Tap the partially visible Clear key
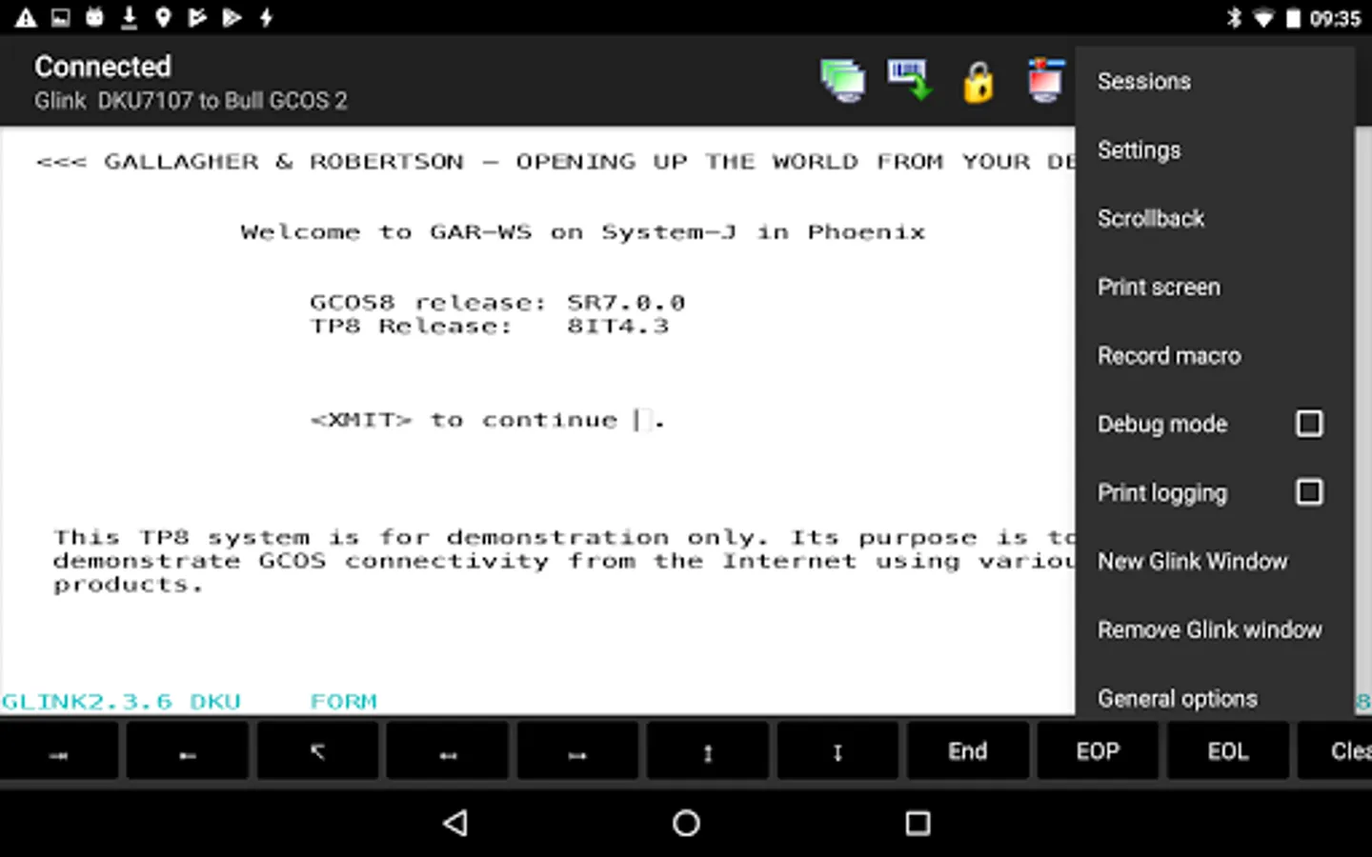The width and height of the screenshot is (1372, 857). tap(1335, 752)
